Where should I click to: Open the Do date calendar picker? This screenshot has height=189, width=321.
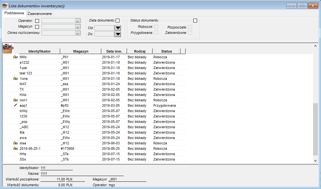point(118,34)
